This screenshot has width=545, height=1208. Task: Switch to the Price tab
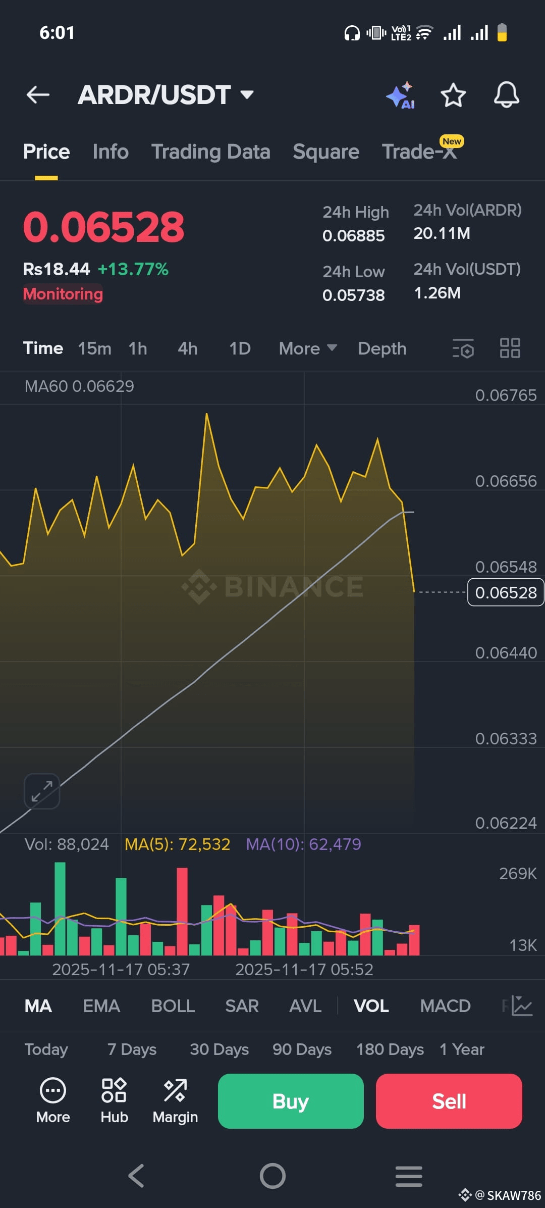tap(46, 152)
